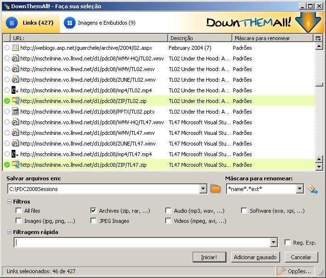Open the quick filter history dropdown

[273, 242]
